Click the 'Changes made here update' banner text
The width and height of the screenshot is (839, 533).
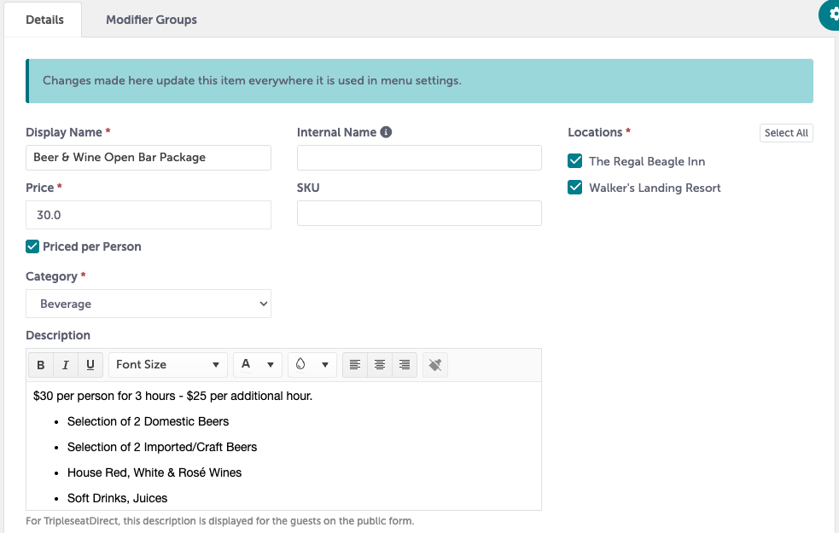pos(252,81)
